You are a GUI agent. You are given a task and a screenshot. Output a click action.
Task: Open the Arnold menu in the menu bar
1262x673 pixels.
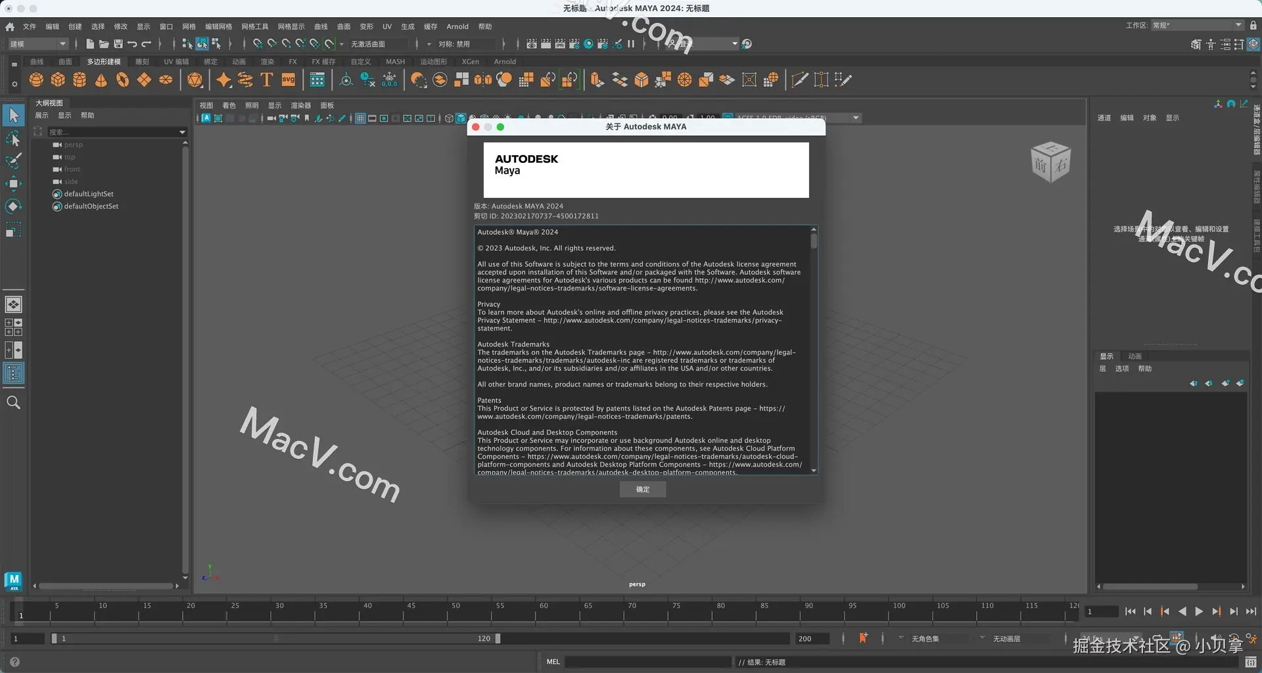457,27
